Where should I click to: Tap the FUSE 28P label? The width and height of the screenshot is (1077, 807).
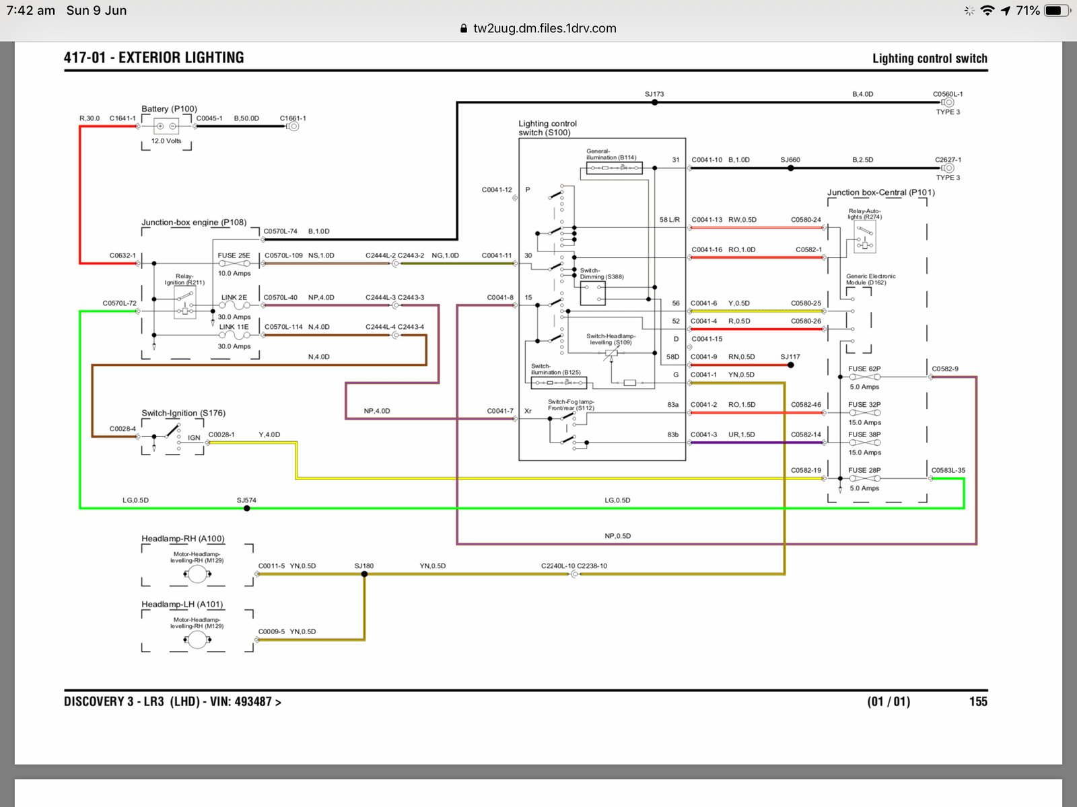pos(864,471)
